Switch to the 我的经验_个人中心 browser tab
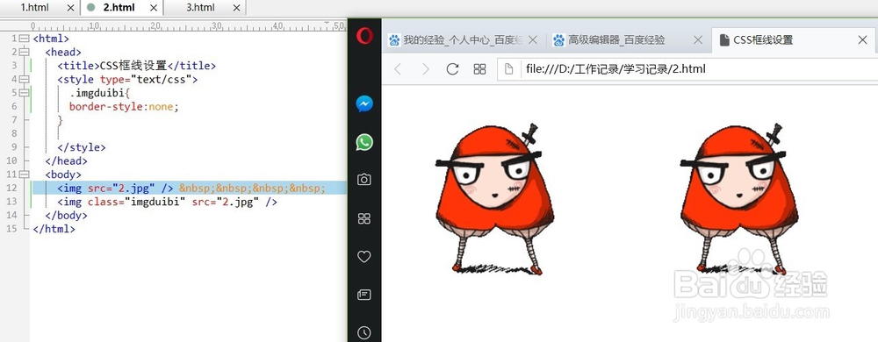This screenshot has width=878, height=342. [x=464, y=39]
